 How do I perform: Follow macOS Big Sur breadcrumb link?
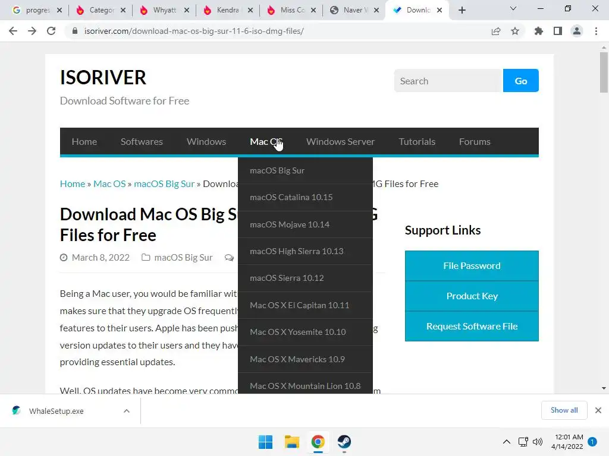164,184
